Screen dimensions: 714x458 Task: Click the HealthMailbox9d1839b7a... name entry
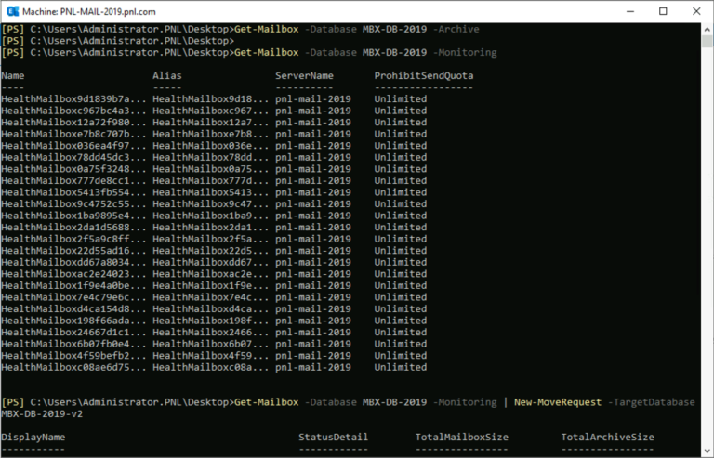tap(73, 99)
